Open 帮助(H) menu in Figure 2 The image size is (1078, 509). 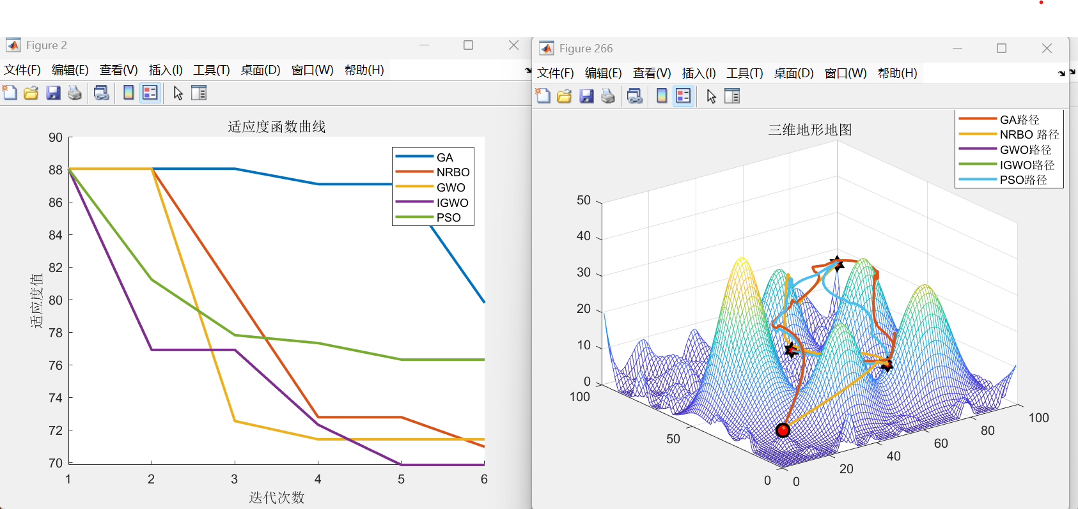point(364,70)
